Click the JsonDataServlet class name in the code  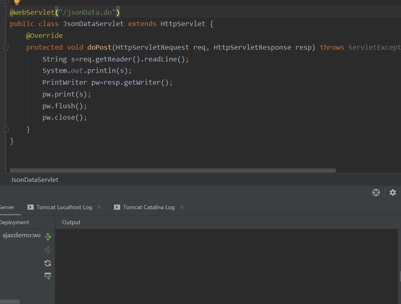(x=93, y=24)
